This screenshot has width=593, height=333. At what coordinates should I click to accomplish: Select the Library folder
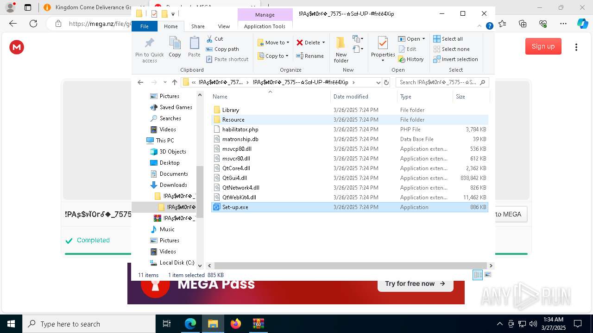click(350, 110)
